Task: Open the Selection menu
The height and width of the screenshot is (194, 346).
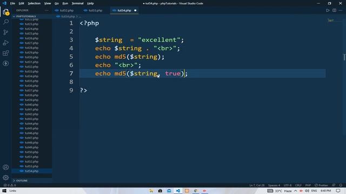Action: [x=34, y=3]
